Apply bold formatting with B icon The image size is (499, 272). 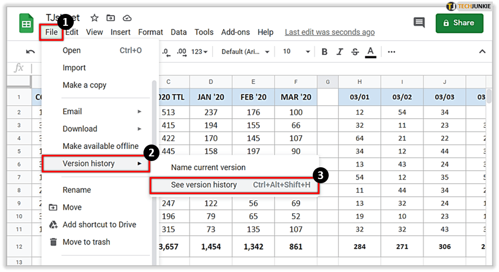[x=325, y=52]
